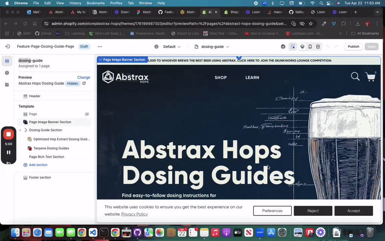The height and width of the screenshot is (241, 385).
Task: Select the Footer section row
Action: coord(54,178)
